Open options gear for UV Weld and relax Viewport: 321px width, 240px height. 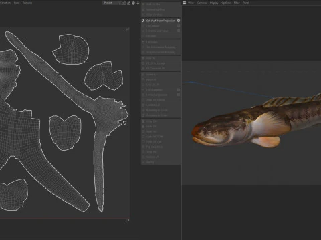[179, 31]
